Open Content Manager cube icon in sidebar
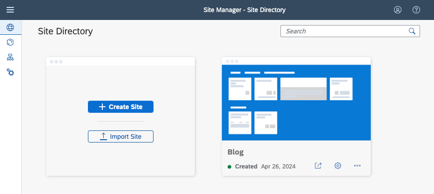434x194 pixels. pos(10,42)
